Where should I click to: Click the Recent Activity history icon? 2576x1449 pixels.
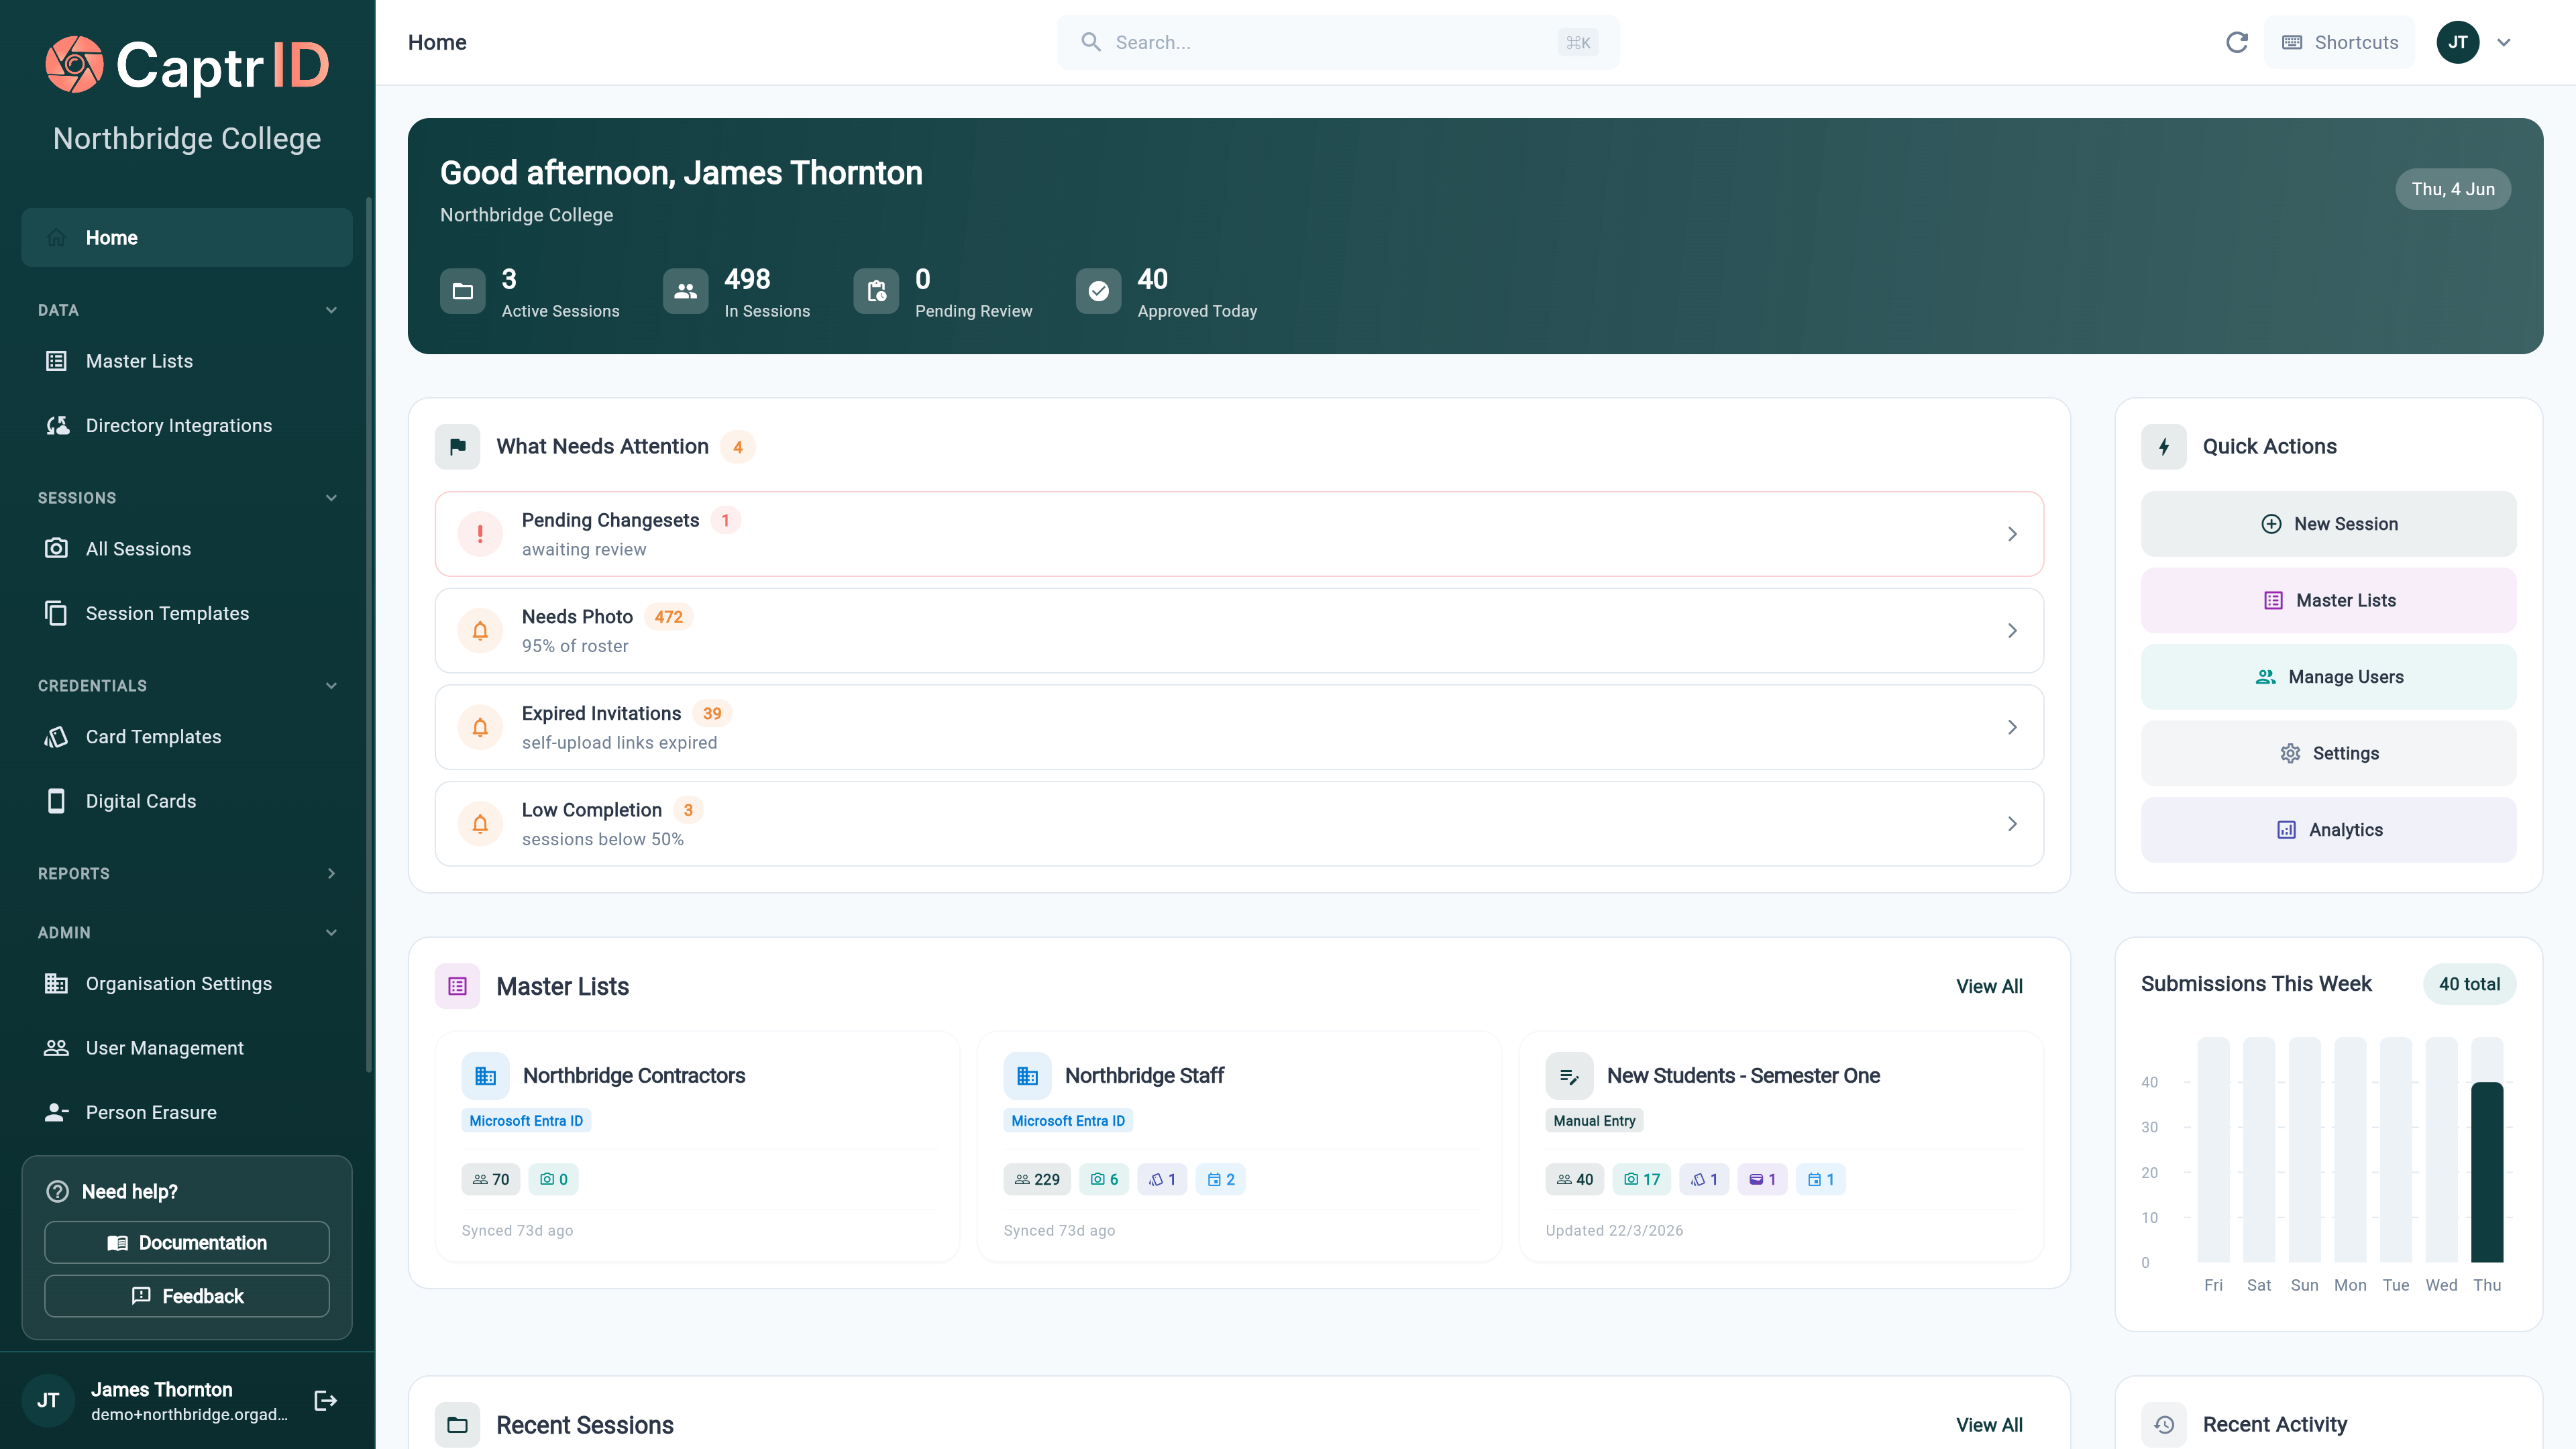click(2163, 1425)
